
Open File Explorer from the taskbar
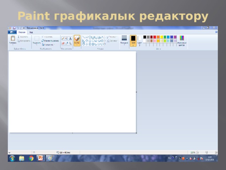22,158
